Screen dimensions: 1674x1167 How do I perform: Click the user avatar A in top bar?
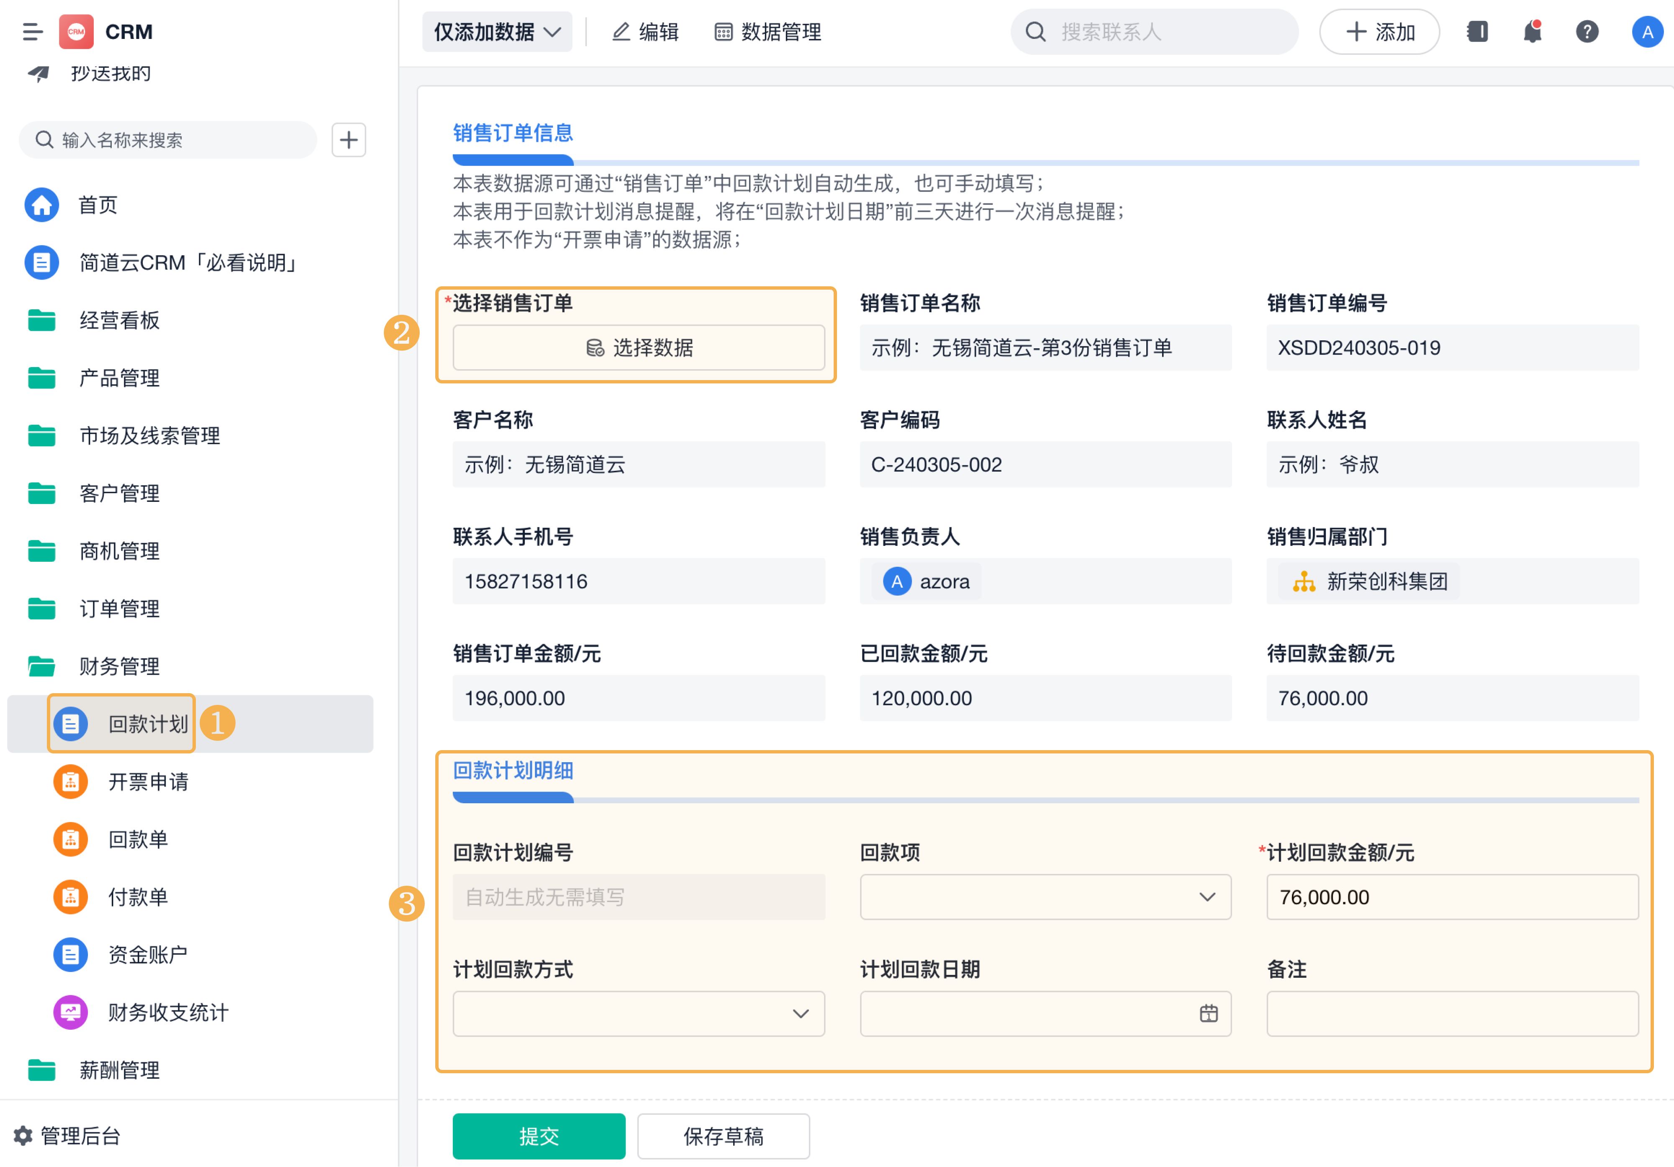point(1646,32)
